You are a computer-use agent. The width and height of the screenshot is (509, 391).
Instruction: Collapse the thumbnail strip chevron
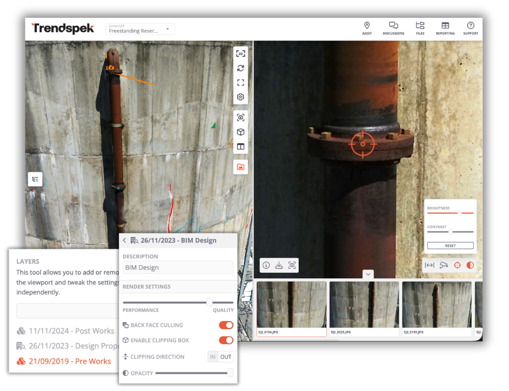click(x=368, y=274)
